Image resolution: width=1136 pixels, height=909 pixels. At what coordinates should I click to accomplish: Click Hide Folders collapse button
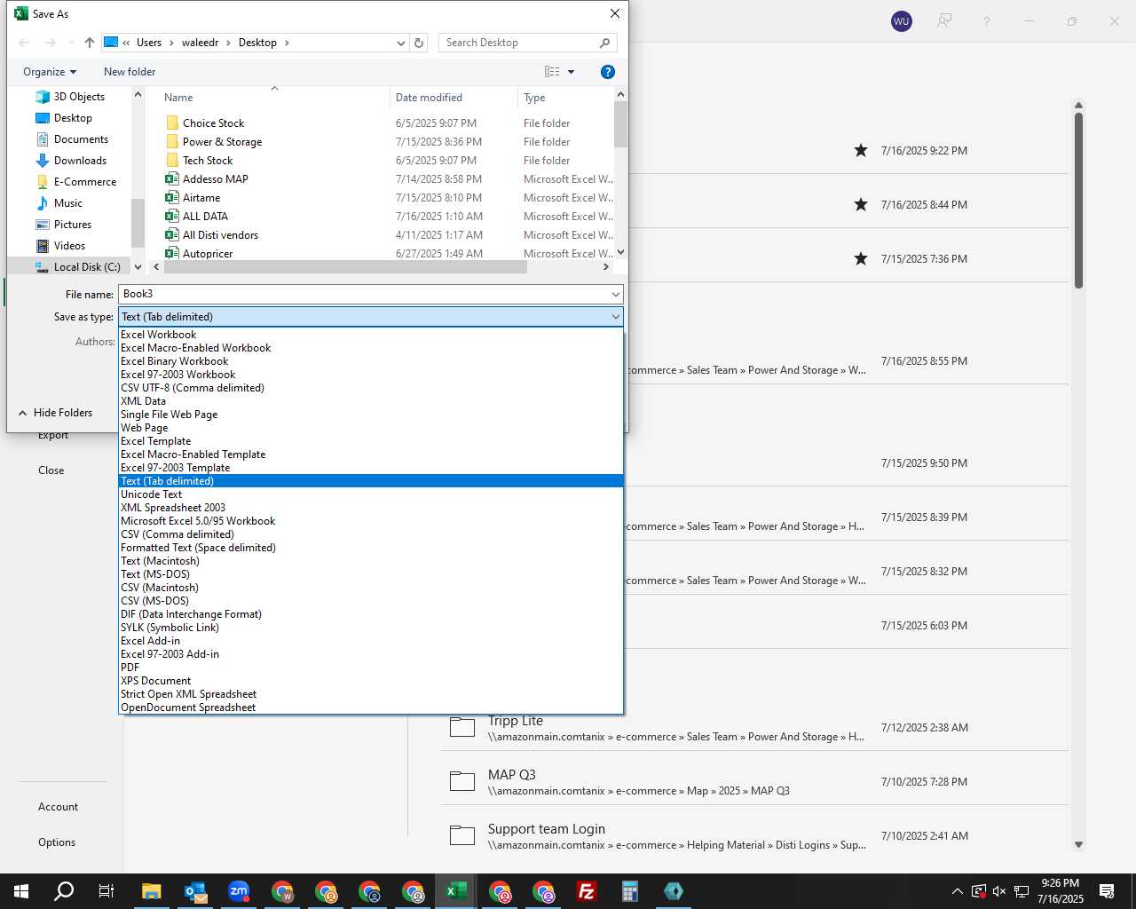[x=55, y=413]
